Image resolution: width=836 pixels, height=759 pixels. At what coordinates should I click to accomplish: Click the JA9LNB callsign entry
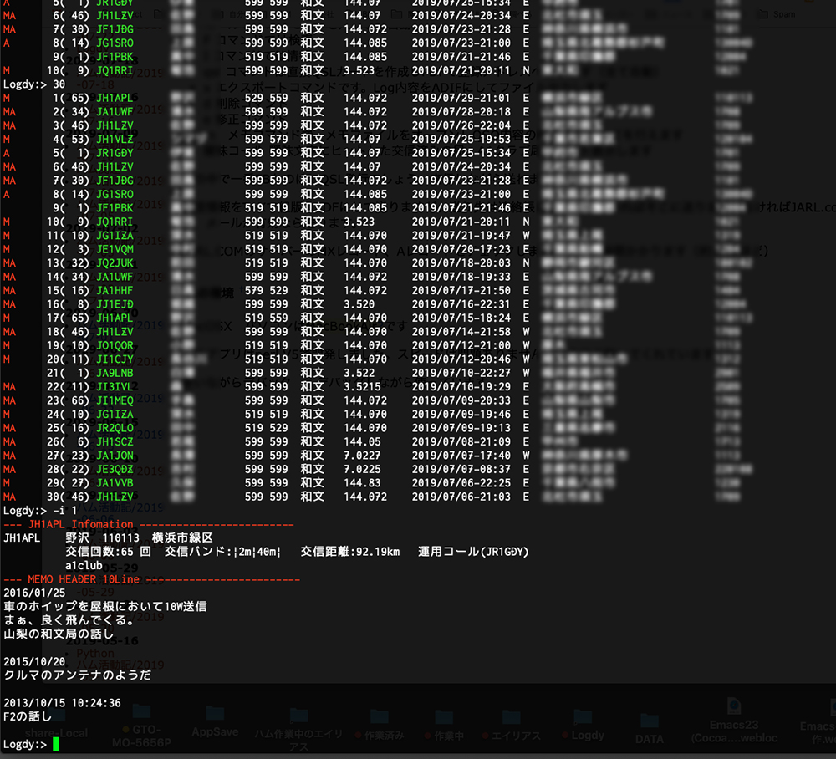tap(114, 373)
